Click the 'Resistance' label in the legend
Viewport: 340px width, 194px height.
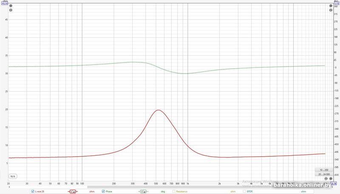tap(182, 191)
